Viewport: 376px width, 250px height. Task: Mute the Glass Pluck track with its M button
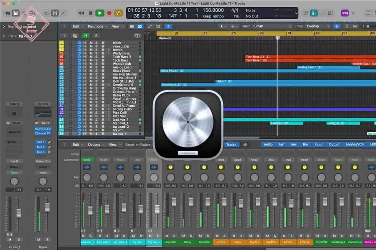click(x=91, y=71)
